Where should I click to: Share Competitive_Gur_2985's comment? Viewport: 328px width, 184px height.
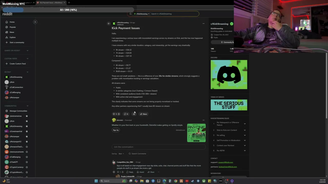coord(151,172)
